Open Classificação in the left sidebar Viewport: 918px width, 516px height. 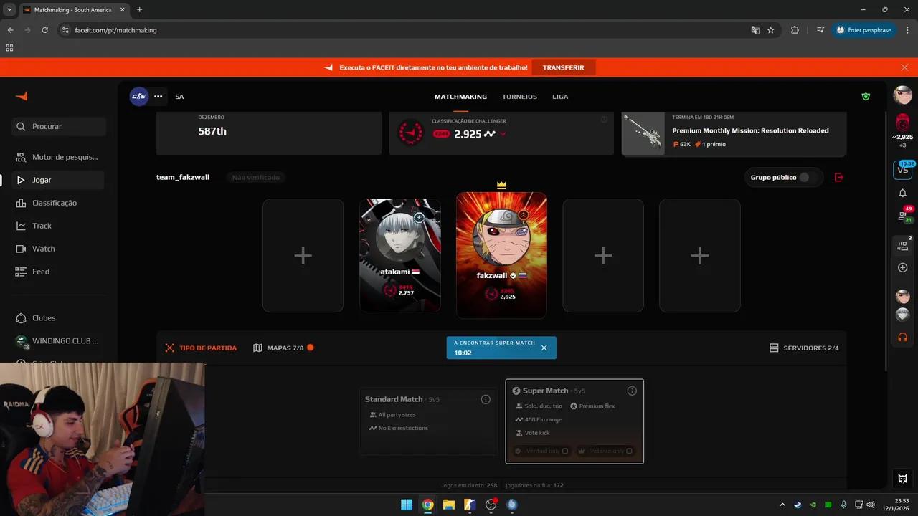coord(54,203)
